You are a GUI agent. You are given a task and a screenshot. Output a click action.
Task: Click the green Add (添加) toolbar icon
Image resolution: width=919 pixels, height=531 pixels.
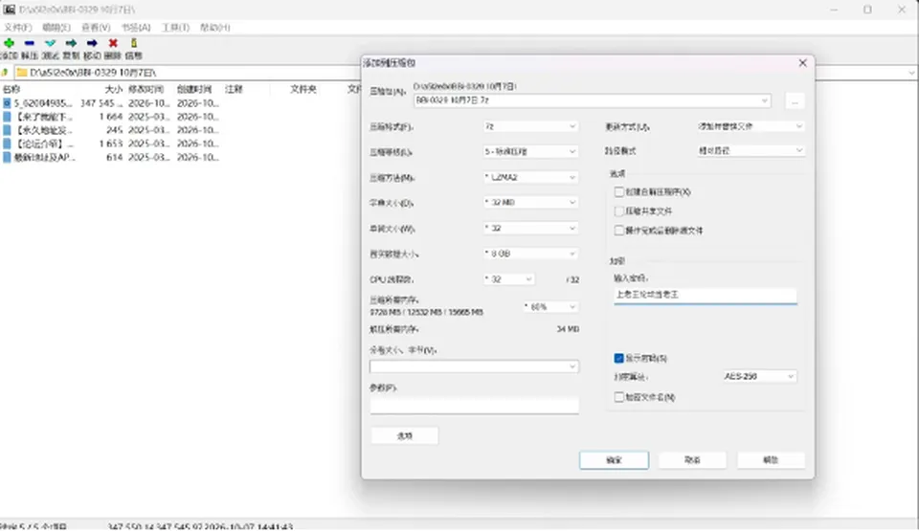(x=9, y=43)
